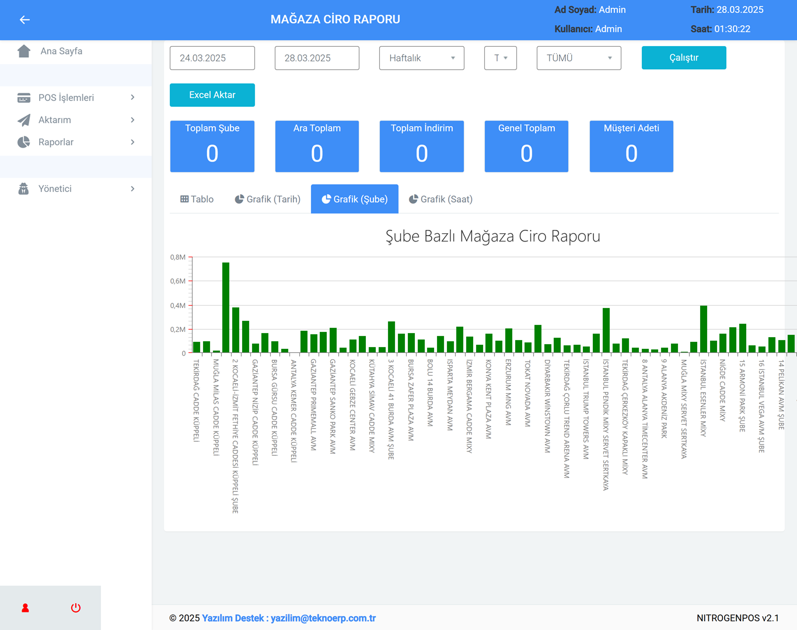Click the red user profile icon
The height and width of the screenshot is (630, 797).
(x=25, y=608)
